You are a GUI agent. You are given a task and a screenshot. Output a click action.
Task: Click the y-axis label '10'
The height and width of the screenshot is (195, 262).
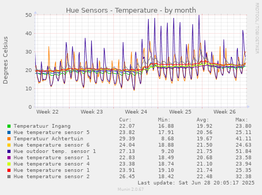(28, 89)
